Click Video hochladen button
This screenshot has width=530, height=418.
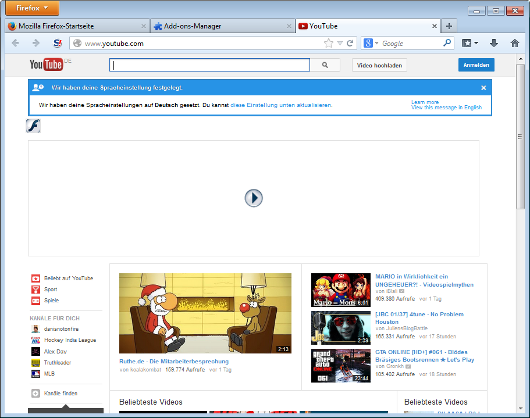(x=379, y=65)
